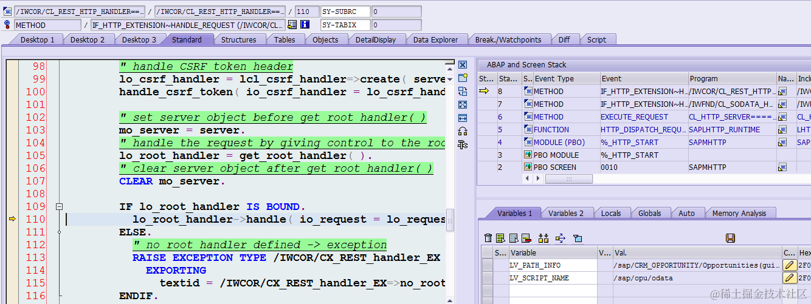Click the program icon at top left
This screenshot has height=304, width=811.
point(7,12)
